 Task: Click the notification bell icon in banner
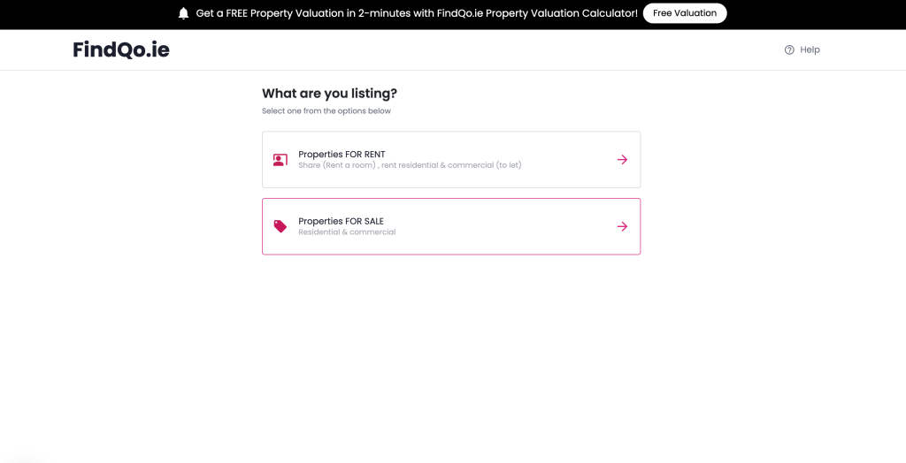(x=184, y=13)
